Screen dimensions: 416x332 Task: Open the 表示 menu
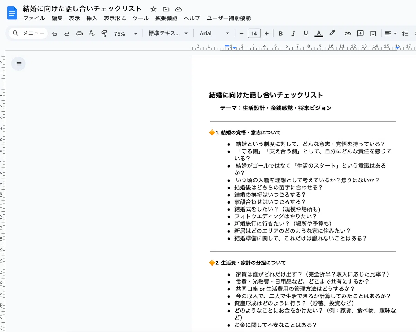[x=75, y=18]
